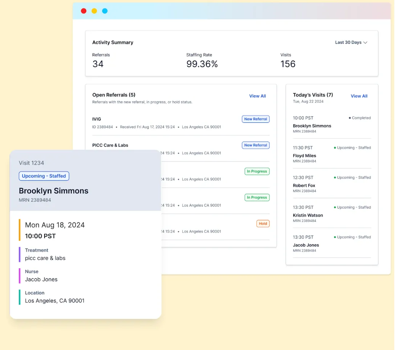
Task: Click New Referral badge on PICC Care & Labs
Action: click(x=255, y=145)
